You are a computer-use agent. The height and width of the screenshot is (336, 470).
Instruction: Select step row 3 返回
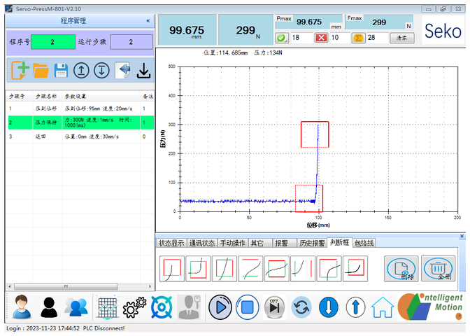tap(81, 136)
